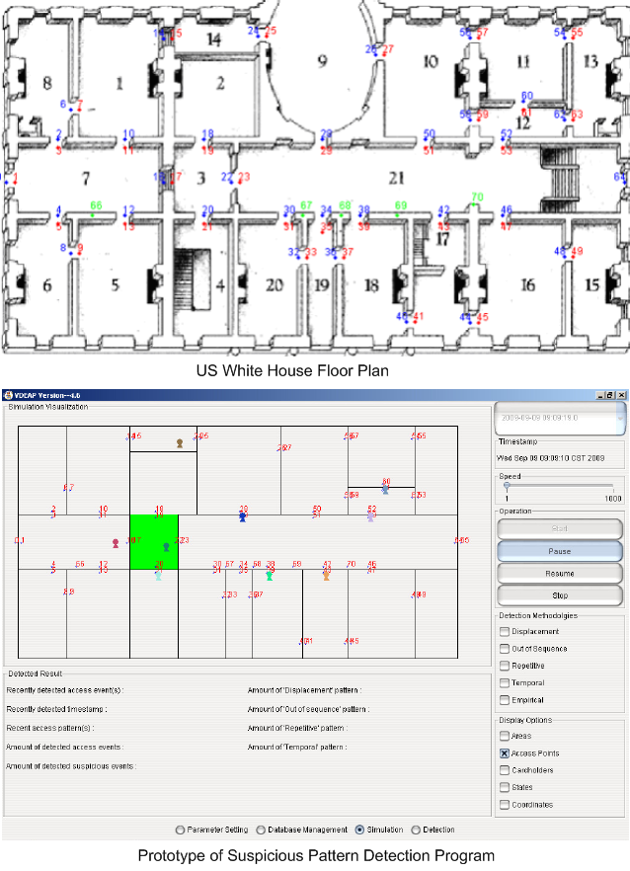Click the Speed slider track near 1000
This screenshot has width=630, height=871.
(611, 486)
